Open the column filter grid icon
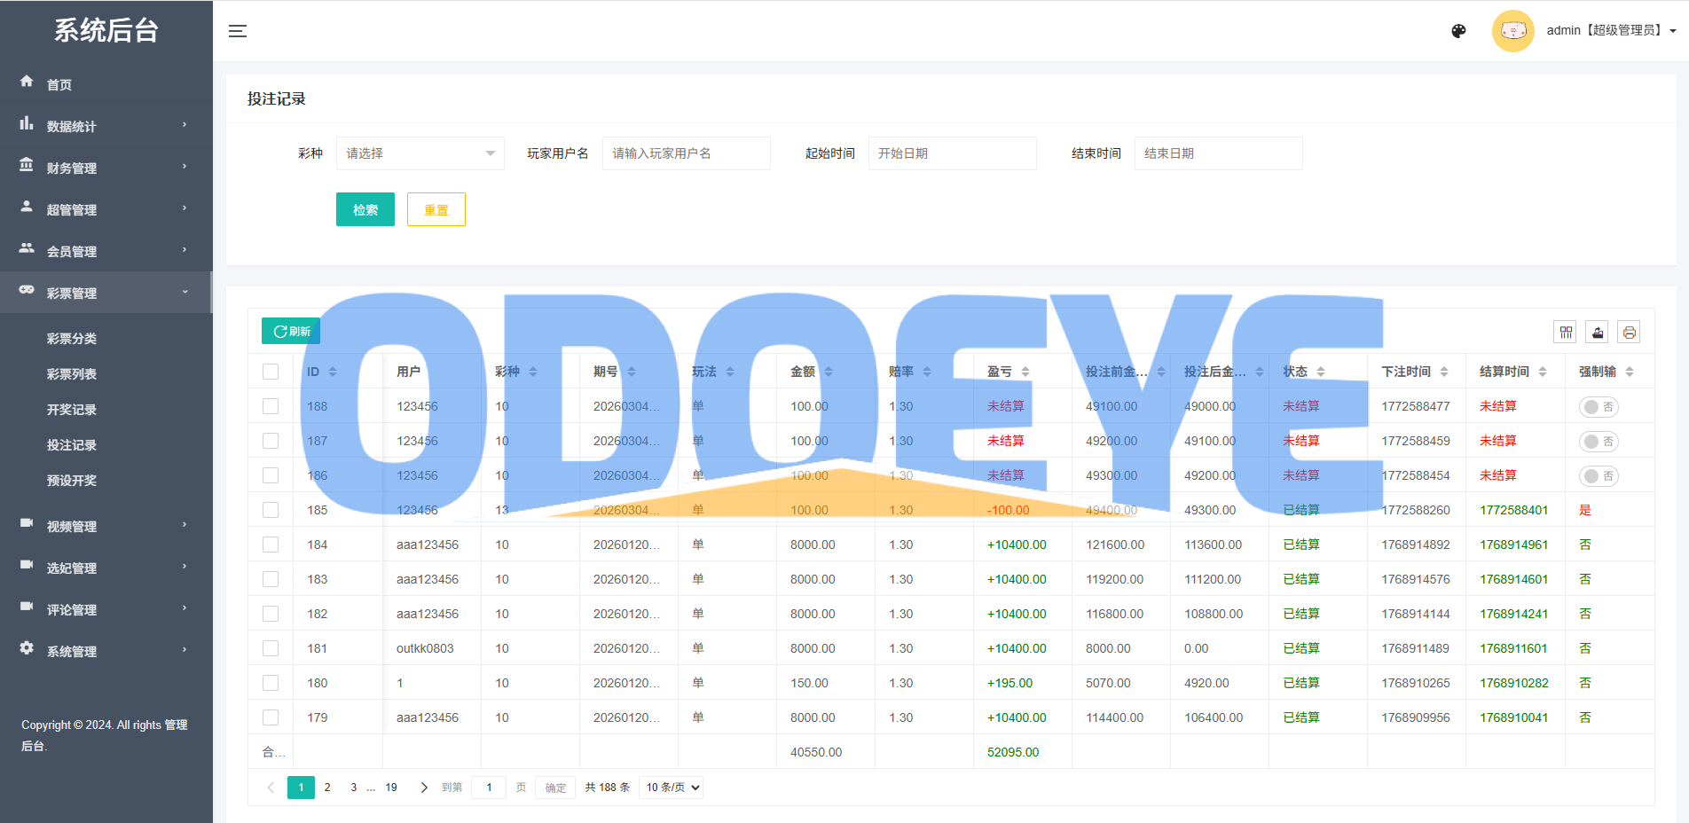Screen dimensions: 1689x823 pos(1566,333)
